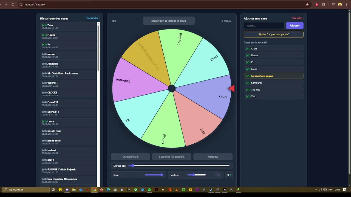Image resolution: width=351 pixels, height=197 pixels.
Task: Bookmark page with the star icon
Action: pyautogui.click(x=307, y=5)
